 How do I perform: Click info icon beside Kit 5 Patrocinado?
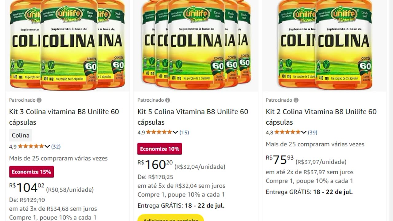pyautogui.click(x=167, y=100)
